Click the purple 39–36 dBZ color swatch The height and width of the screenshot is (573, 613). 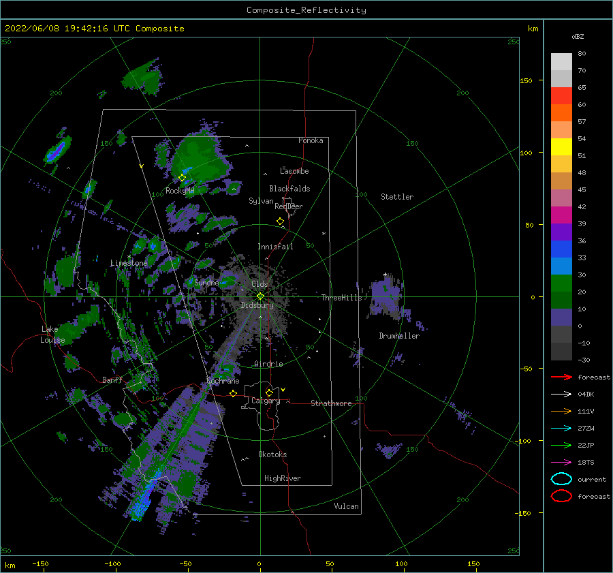[561, 232]
